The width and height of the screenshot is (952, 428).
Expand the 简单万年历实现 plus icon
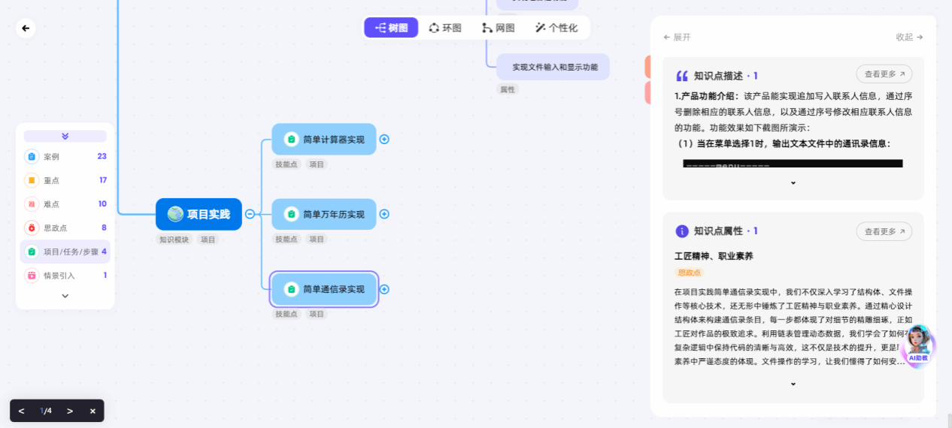pos(384,214)
